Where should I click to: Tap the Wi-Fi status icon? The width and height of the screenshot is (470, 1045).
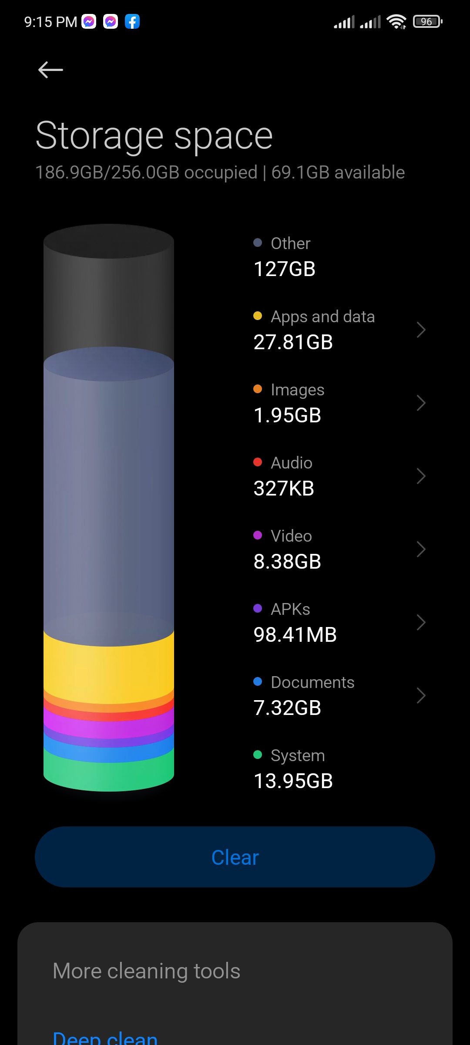[x=396, y=21]
